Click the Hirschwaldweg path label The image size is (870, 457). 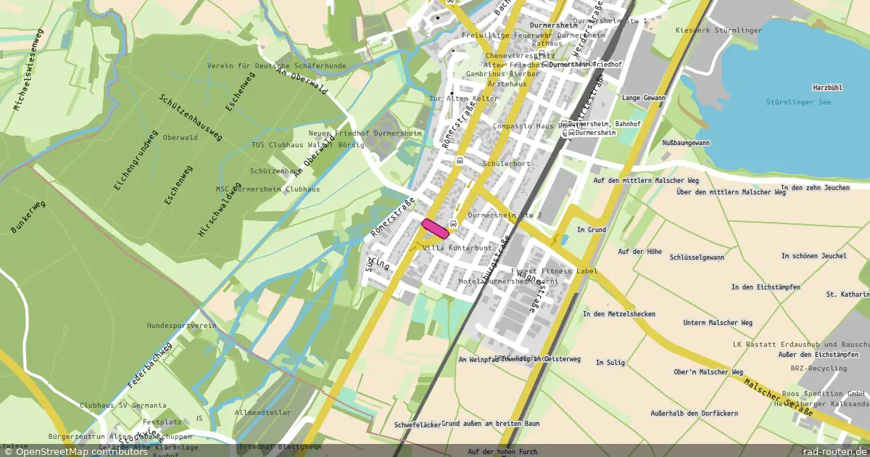(x=219, y=210)
